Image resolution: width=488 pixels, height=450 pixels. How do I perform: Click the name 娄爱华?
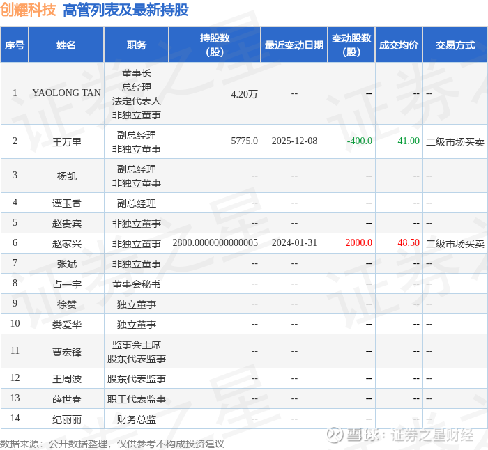pos(67,325)
